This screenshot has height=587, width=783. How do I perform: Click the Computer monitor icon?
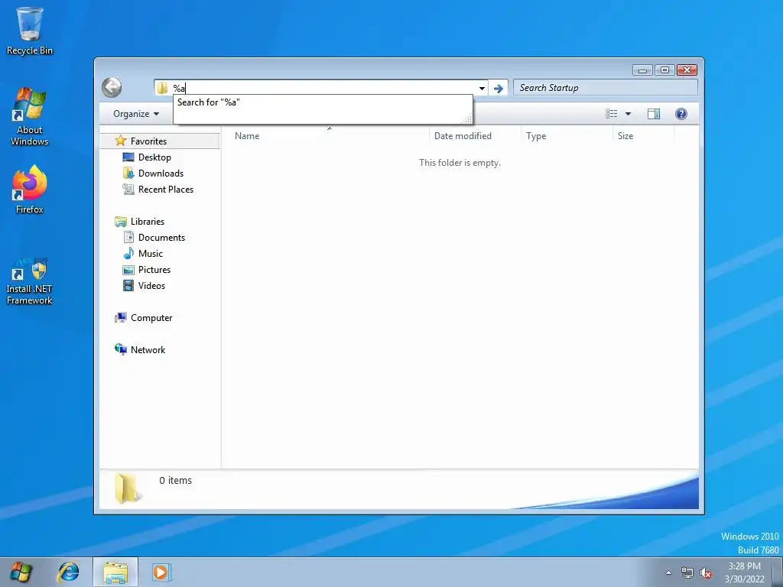(x=120, y=317)
